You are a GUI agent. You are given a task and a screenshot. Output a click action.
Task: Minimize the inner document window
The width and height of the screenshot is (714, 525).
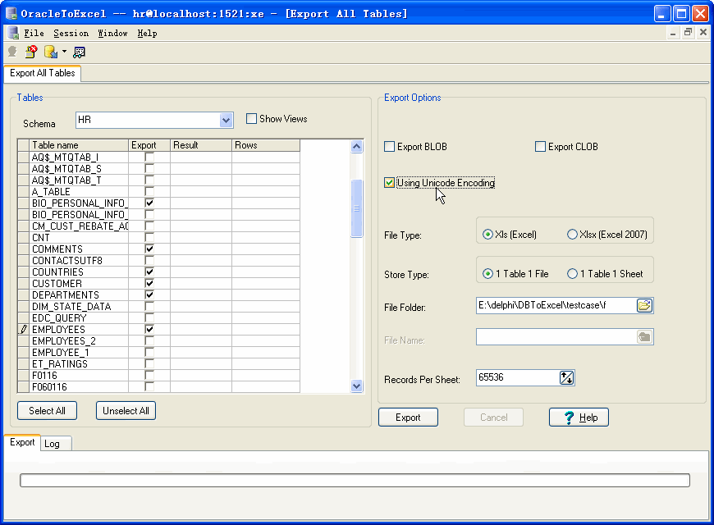[673, 32]
